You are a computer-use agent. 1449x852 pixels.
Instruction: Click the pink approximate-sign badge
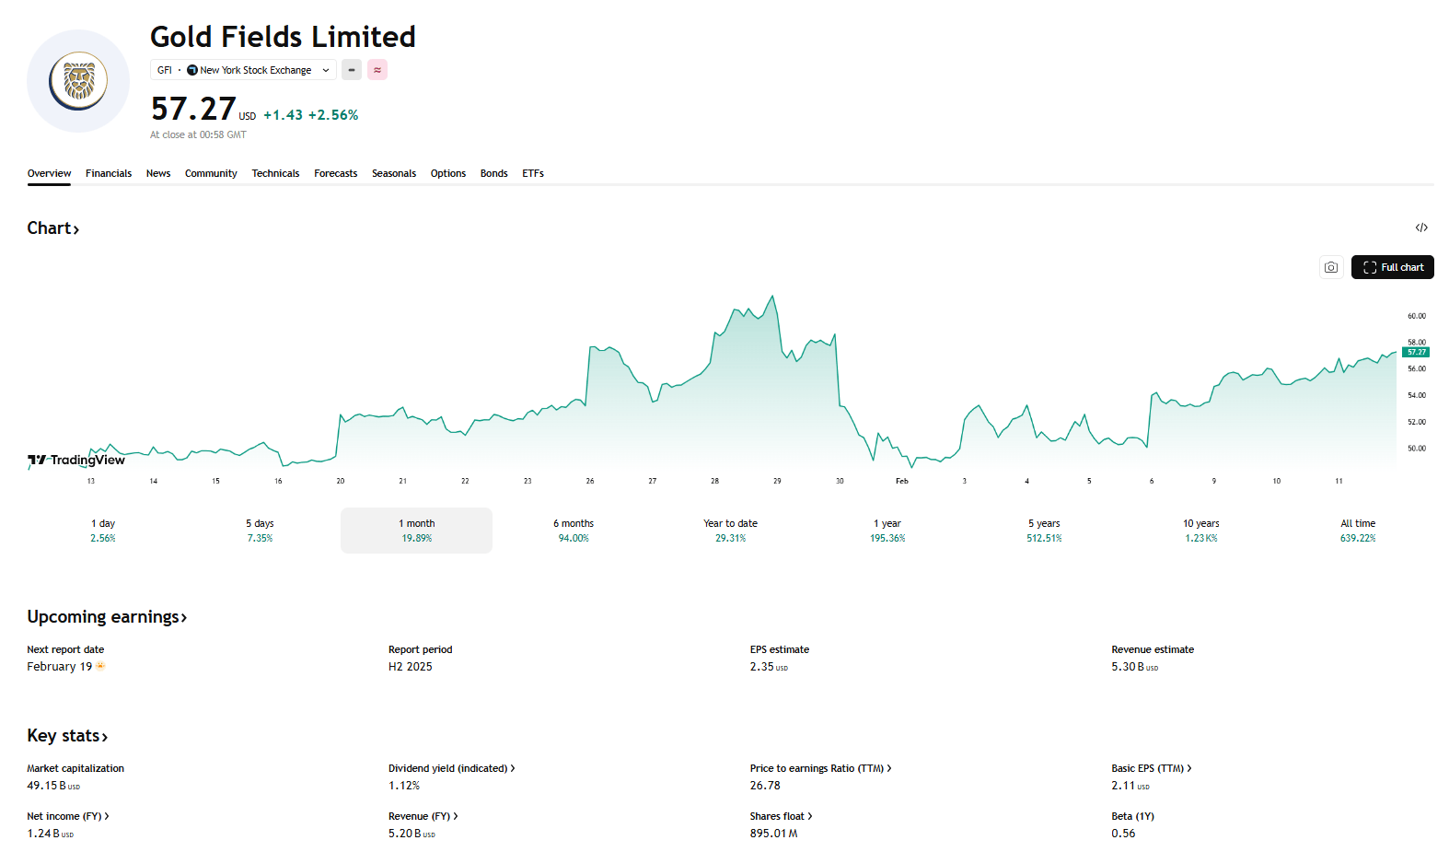tap(377, 70)
